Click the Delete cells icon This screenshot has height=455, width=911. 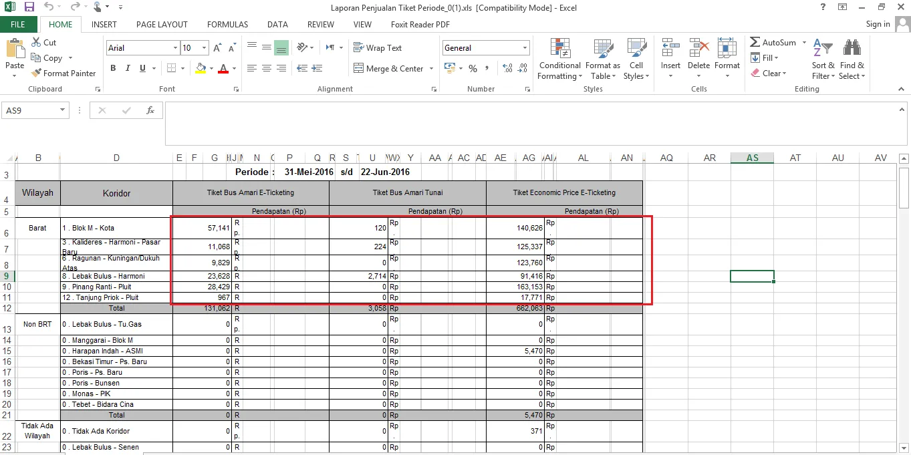pos(698,48)
